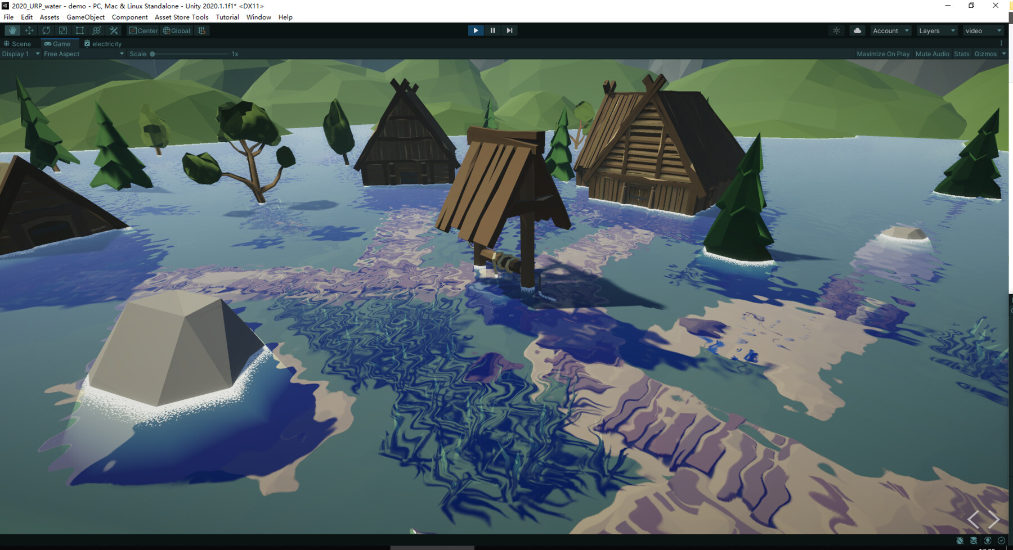The width and height of the screenshot is (1013, 550).
Task: Toggle Maximize On Play
Action: [x=882, y=53]
